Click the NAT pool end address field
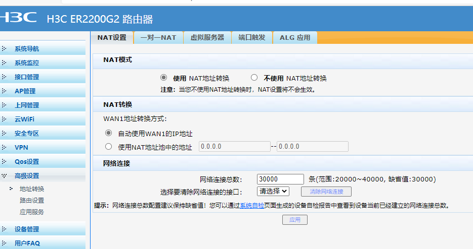Image resolution: width=473 pixels, height=249 pixels. click(313, 147)
